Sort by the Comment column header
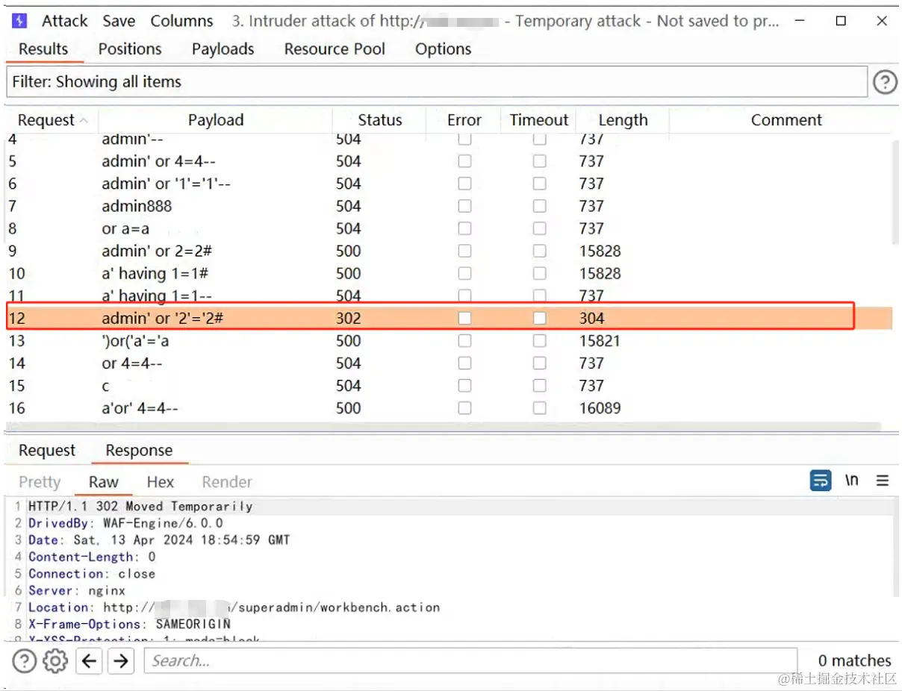This screenshot has height=691, width=902. [x=786, y=120]
